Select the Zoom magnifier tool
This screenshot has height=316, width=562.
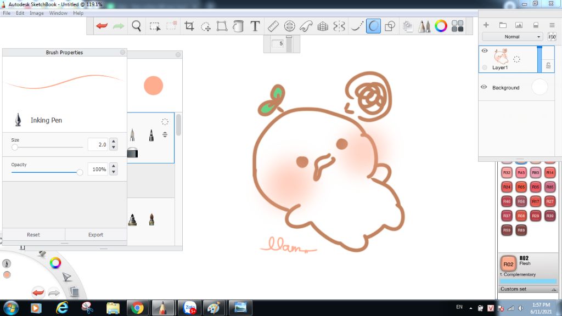point(136,26)
